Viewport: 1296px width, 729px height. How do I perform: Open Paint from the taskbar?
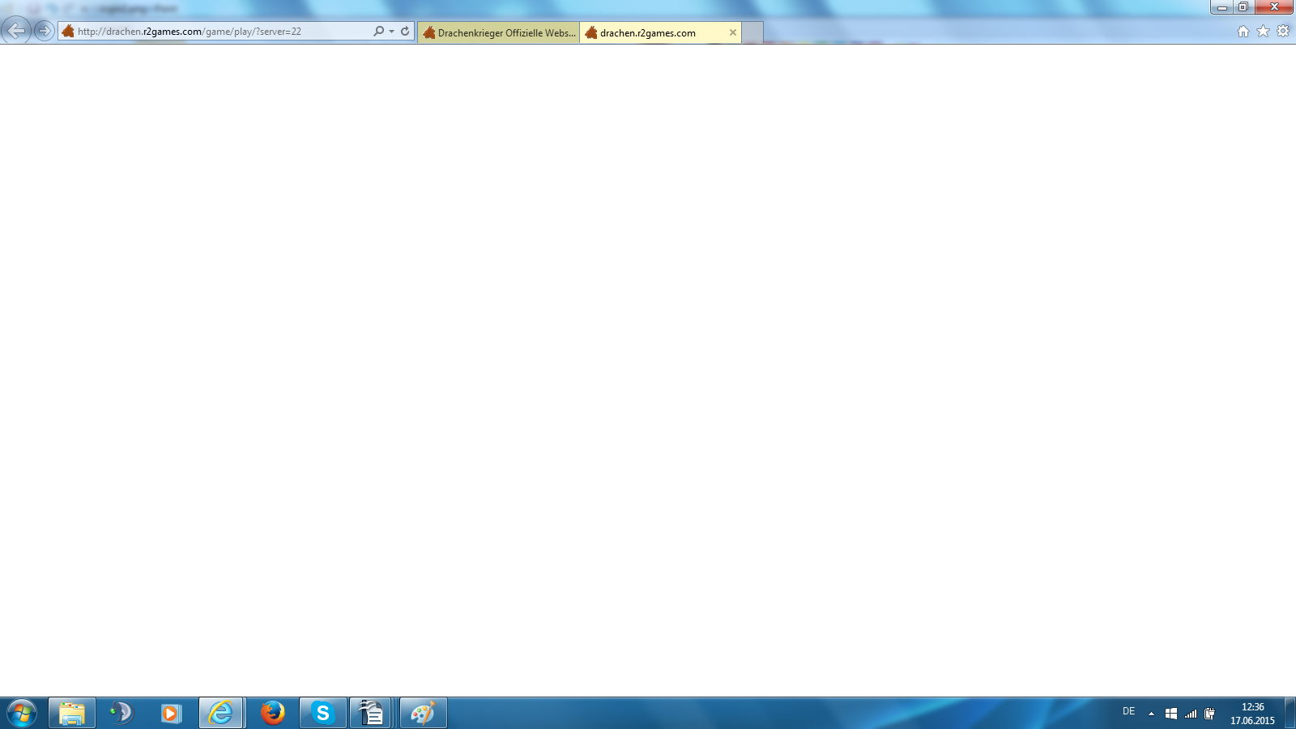tap(423, 713)
